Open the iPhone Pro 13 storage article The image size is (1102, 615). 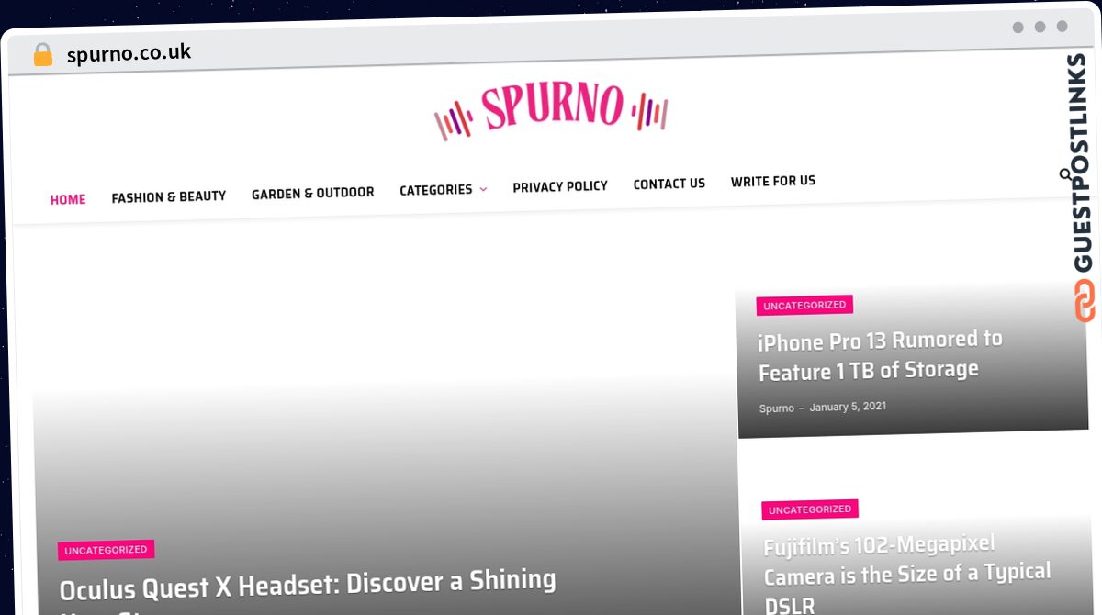click(x=880, y=355)
